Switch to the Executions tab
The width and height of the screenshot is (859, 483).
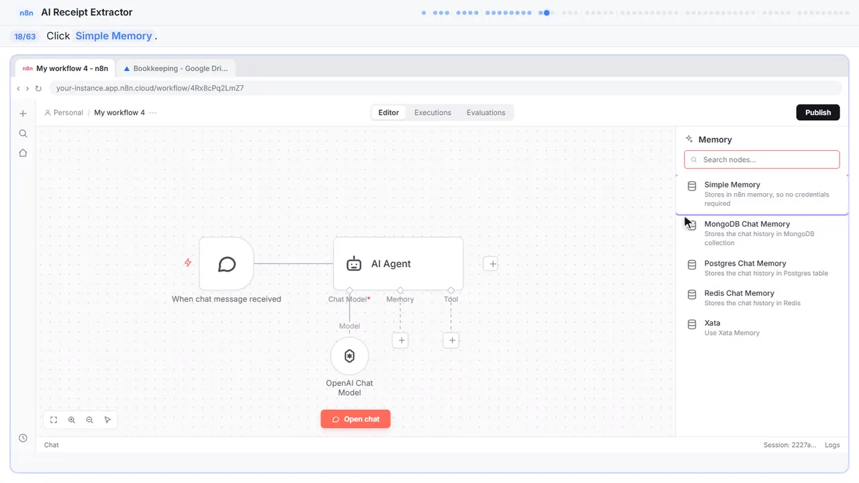pos(433,113)
